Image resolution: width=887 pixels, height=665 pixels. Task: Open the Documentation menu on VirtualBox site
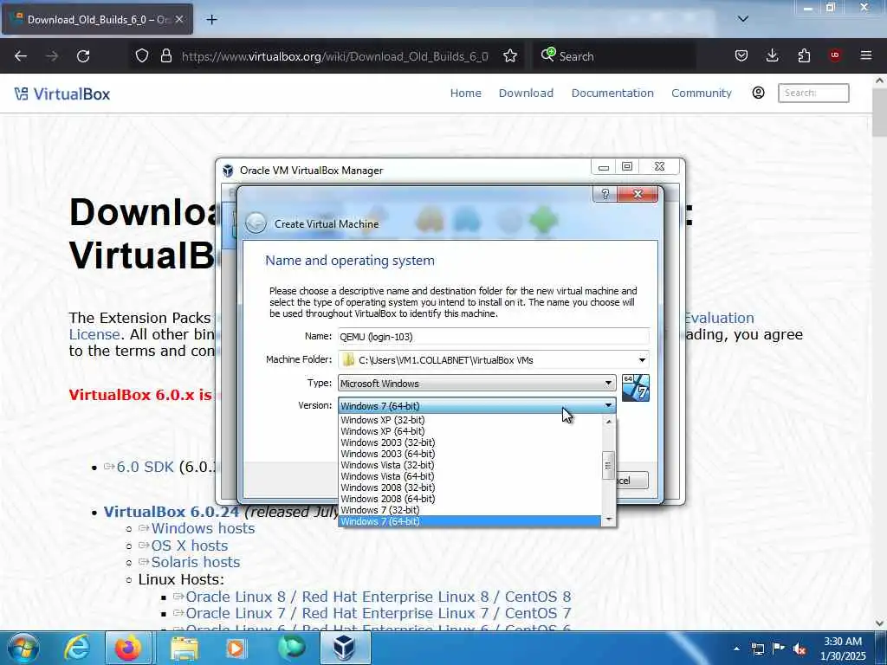point(612,93)
